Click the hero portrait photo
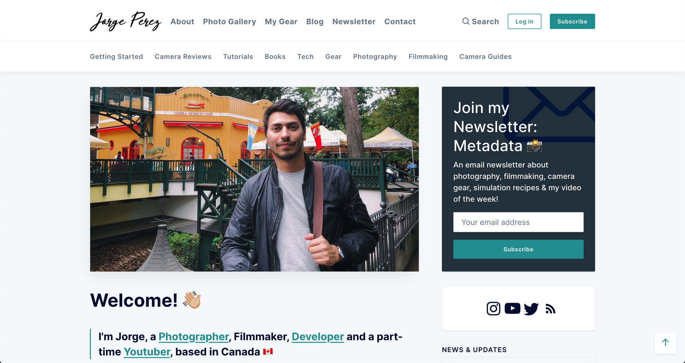This screenshot has height=363, width=685. [x=254, y=179]
